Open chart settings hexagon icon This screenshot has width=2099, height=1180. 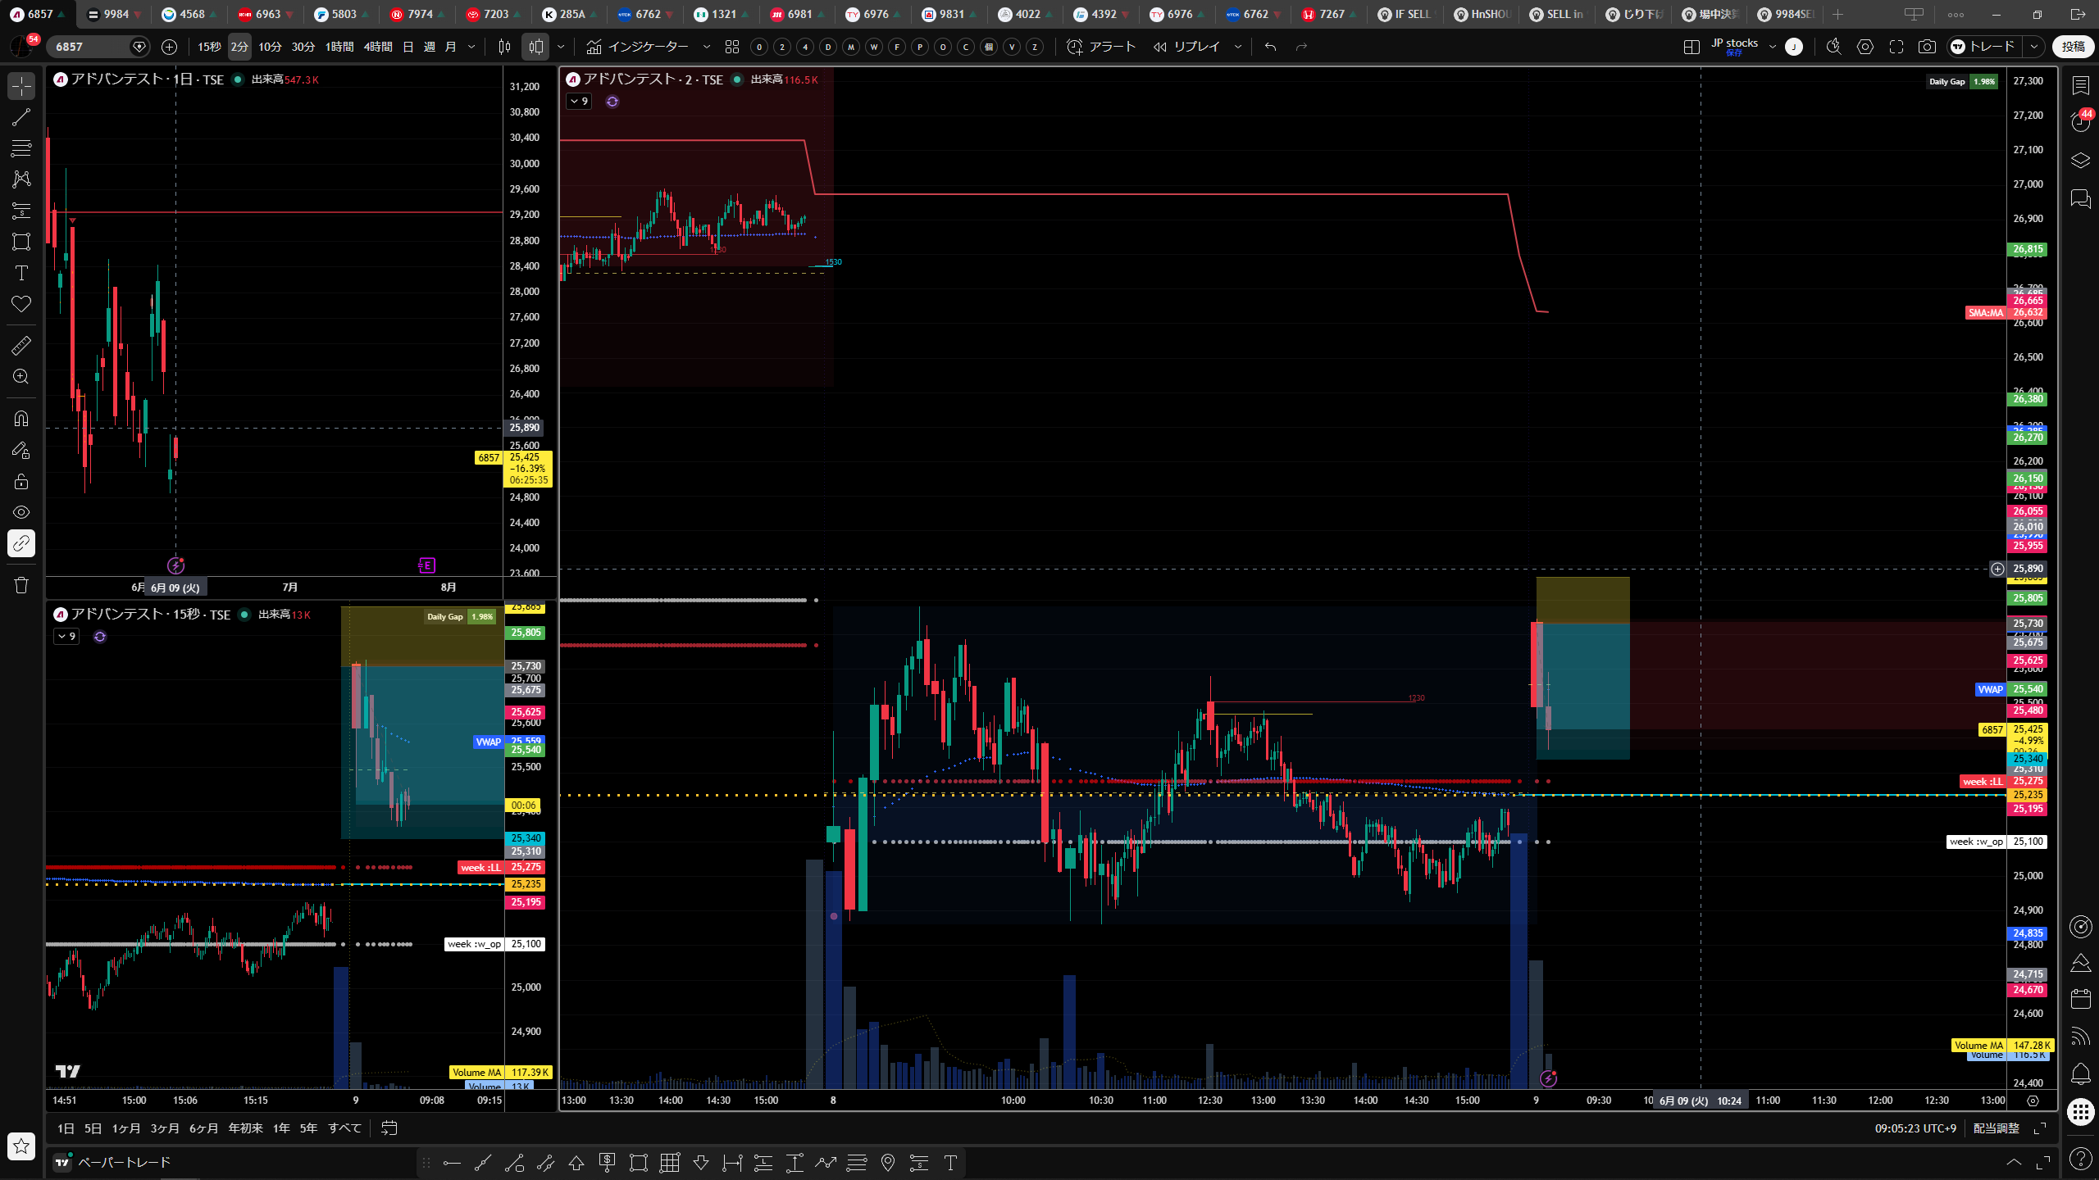click(1865, 47)
